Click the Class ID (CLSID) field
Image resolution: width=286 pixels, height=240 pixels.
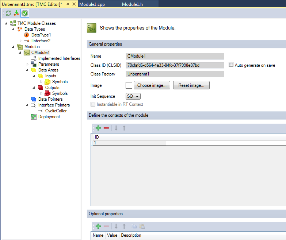(x=175, y=65)
